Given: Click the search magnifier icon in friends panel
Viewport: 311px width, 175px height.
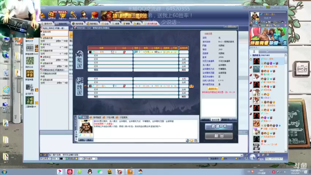Looking at the screenshot, I should (285, 47).
